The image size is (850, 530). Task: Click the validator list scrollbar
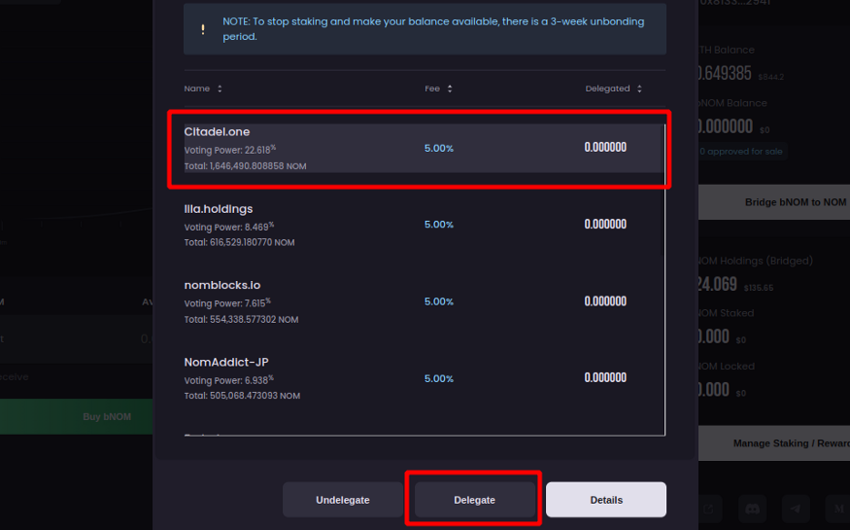(665, 292)
